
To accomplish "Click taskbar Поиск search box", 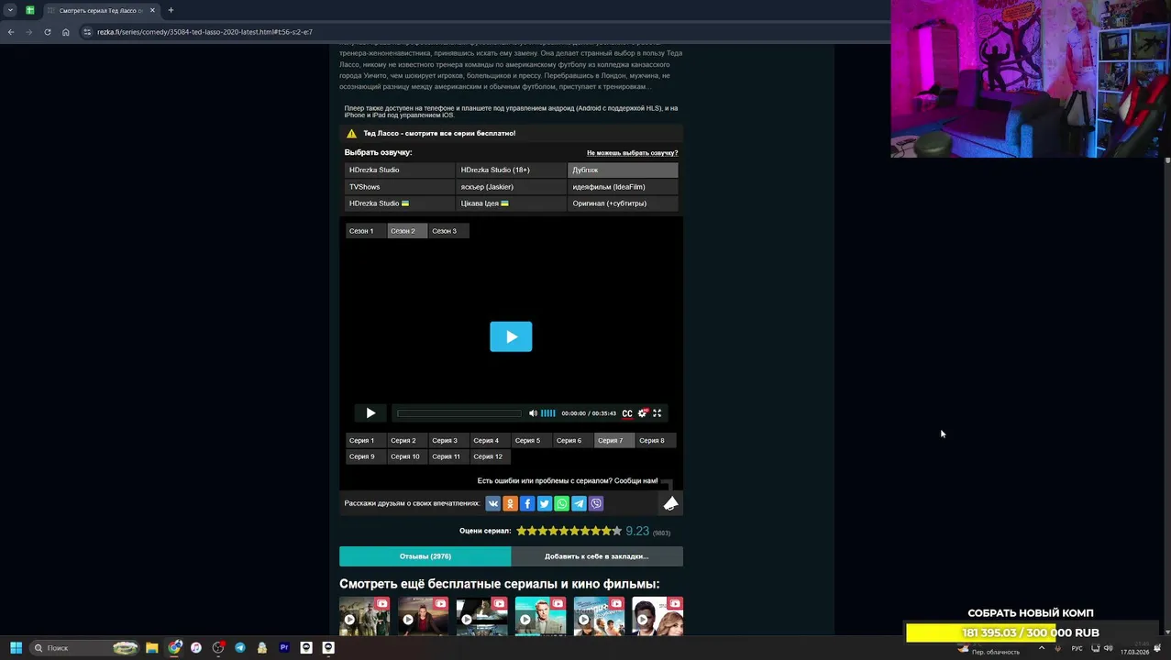I will (x=84, y=648).
